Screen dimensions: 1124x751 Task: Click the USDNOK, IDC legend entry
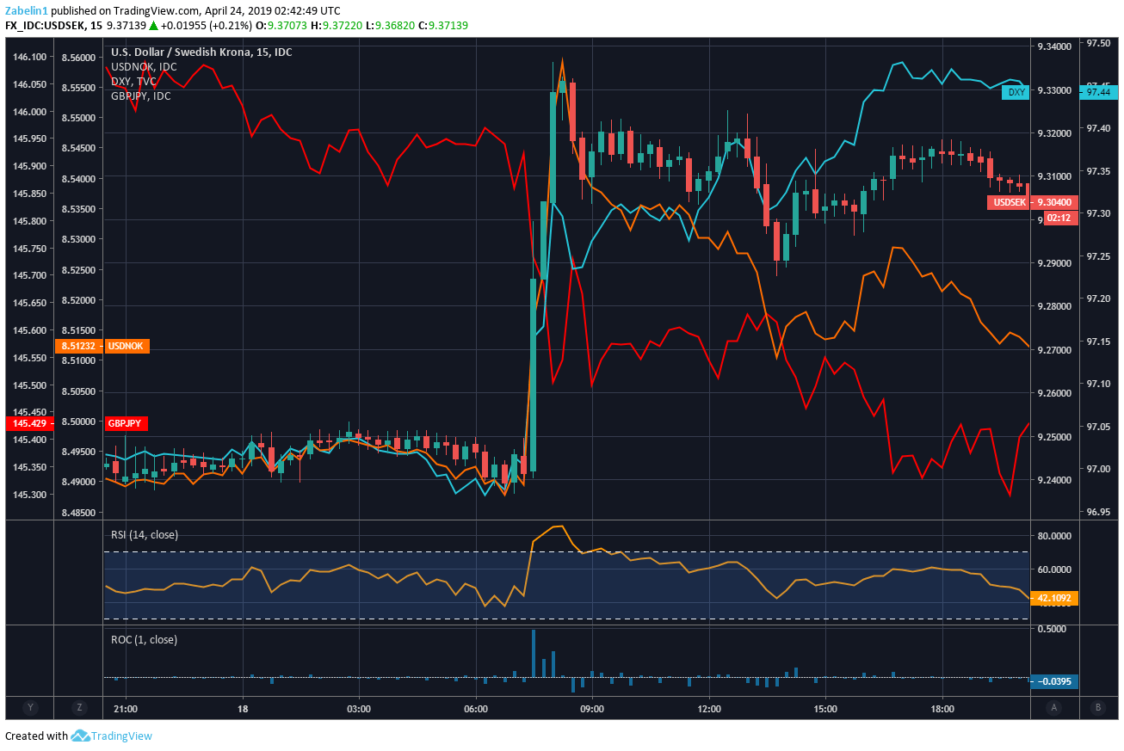pyautogui.click(x=144, y=66)
